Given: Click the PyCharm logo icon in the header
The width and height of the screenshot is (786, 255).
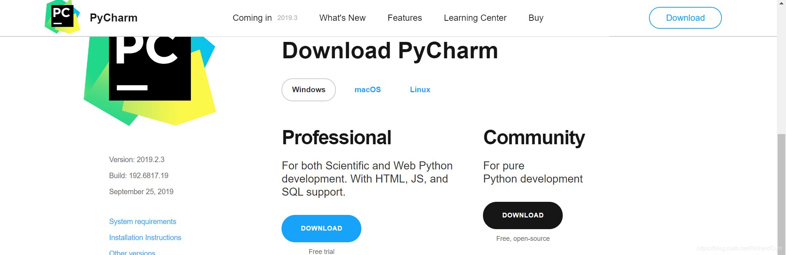Looking at the screenshot, I should coord(62,16).
